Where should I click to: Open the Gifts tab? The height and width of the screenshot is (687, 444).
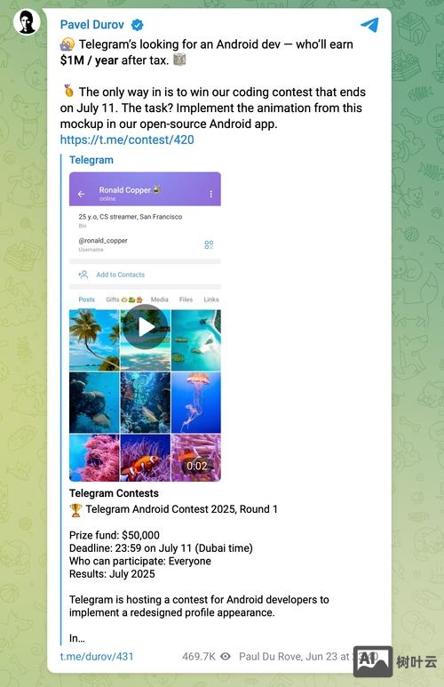pos(124,300)
